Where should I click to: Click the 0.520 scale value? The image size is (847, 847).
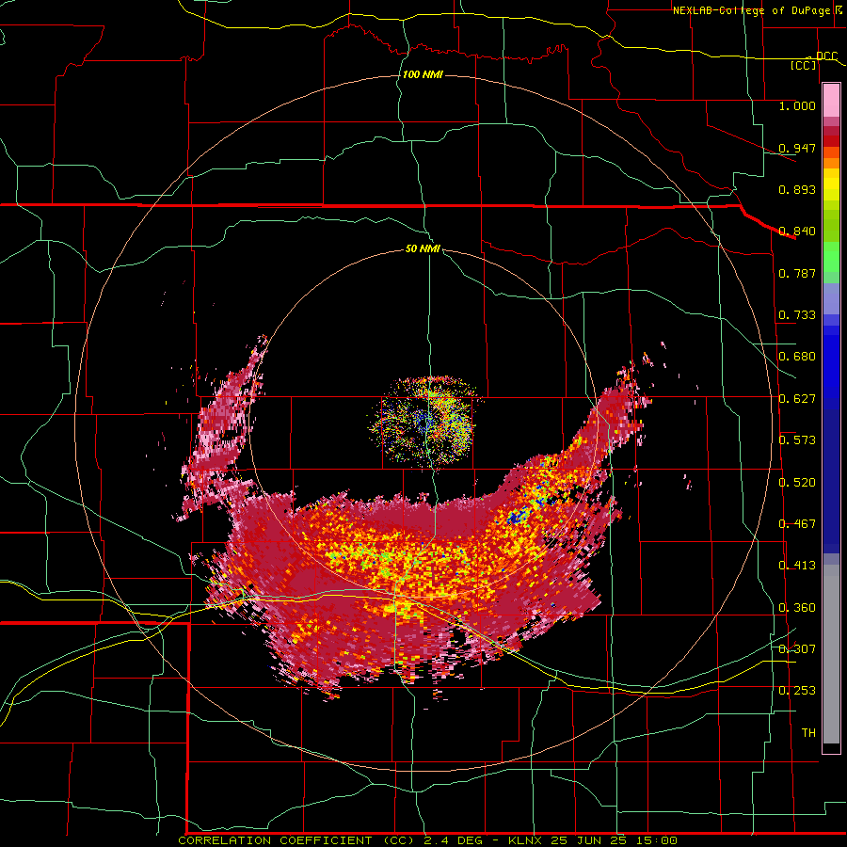point(797,483)
